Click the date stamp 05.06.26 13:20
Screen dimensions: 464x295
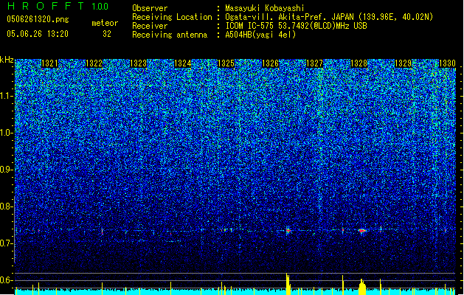(x=38, y=34)
